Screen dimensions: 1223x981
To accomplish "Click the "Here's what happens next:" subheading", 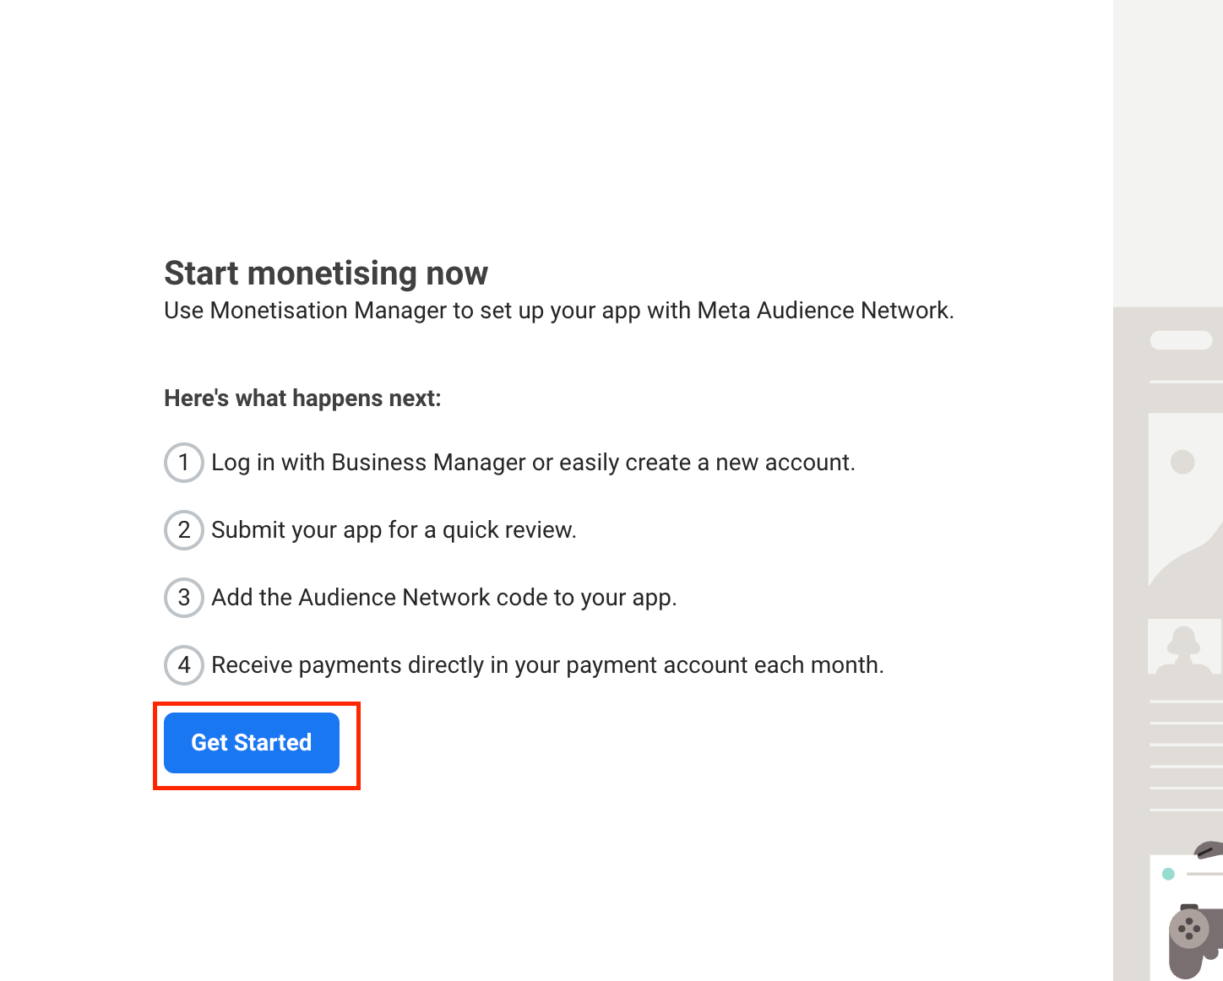I will [x=302, y=398].
